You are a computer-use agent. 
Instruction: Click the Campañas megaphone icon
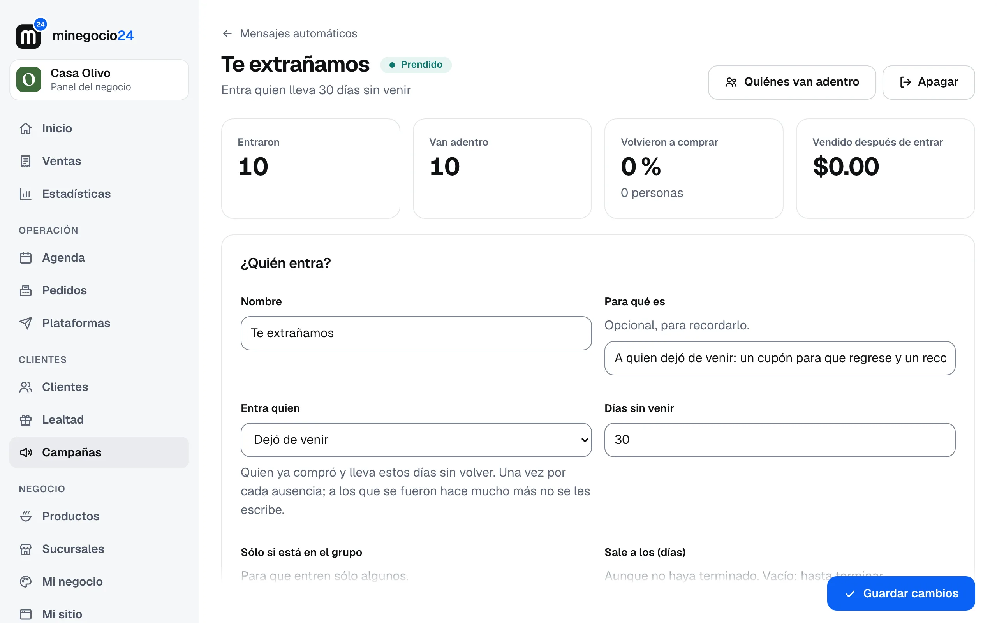(26, 452)
